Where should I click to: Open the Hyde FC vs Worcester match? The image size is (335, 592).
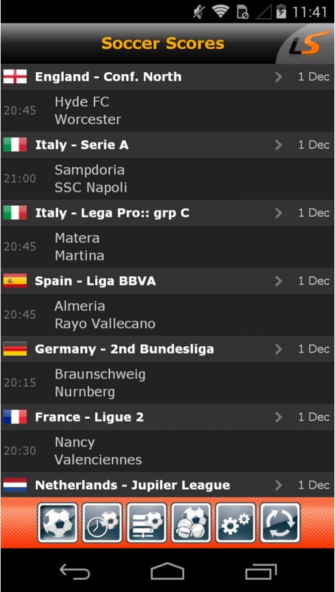(x=167, y=111)
